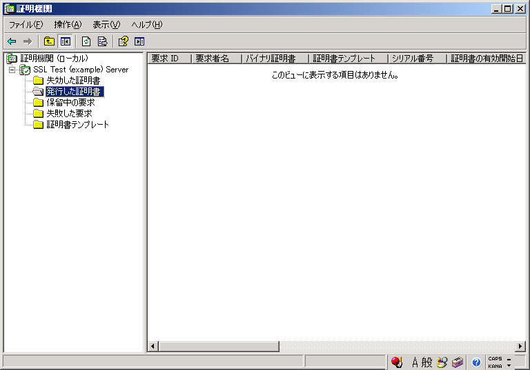Viewport: 530px width, 370px height.
Task: Click the Up one level folder icon
Action: pyautogui.click(x=49, y=41)
